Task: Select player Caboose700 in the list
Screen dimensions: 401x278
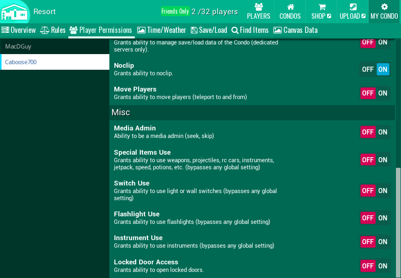Action: (x=55, y=62)
